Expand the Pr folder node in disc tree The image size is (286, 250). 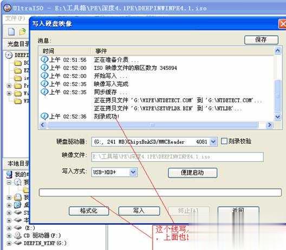click(x=9, y=85)
